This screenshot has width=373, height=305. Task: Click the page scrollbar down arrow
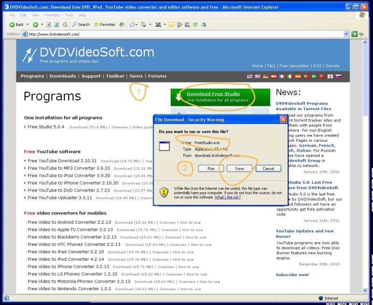tap(365, 290)
